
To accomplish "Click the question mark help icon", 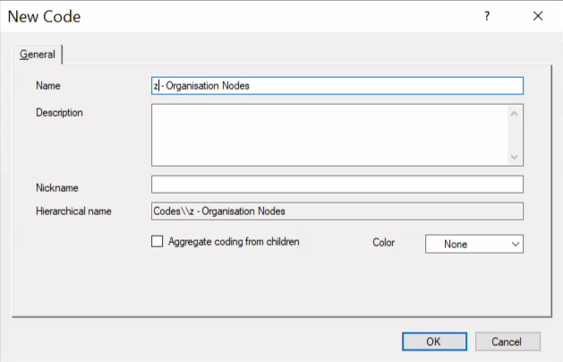I will (487, 16).
